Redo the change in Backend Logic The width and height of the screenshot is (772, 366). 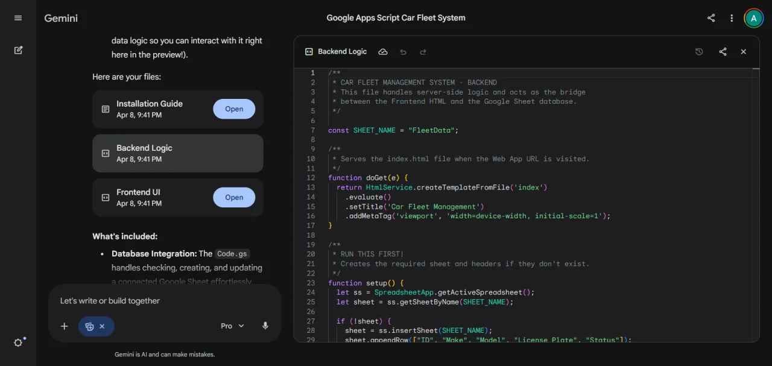coord(423,52)
